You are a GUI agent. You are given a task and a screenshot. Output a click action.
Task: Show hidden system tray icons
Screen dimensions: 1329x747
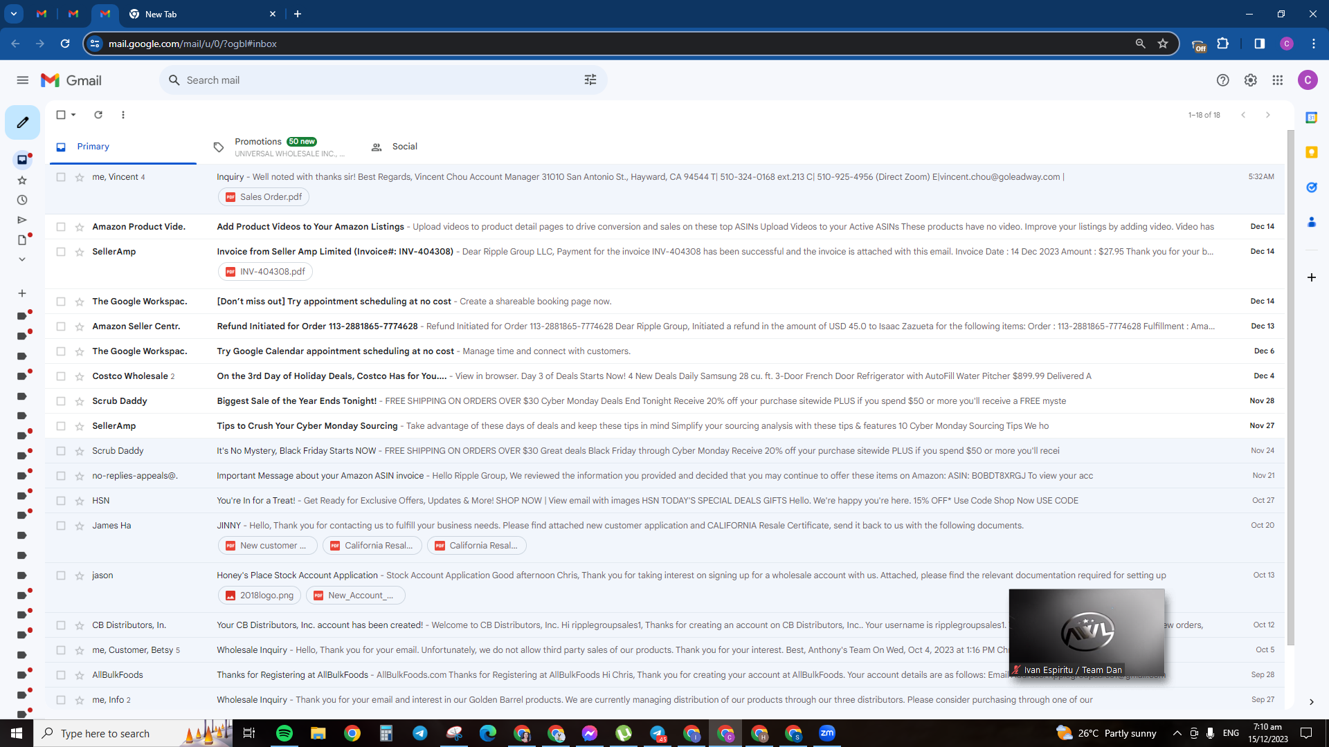coord(1177,733)
